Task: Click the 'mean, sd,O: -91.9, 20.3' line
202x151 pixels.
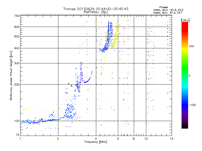Action: point(168,10)
